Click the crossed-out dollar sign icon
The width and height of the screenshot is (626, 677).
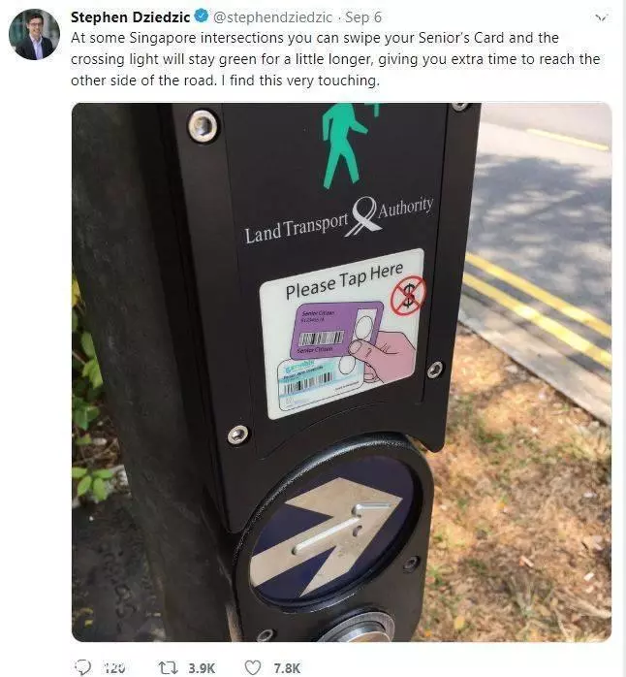tap(409, 296)
